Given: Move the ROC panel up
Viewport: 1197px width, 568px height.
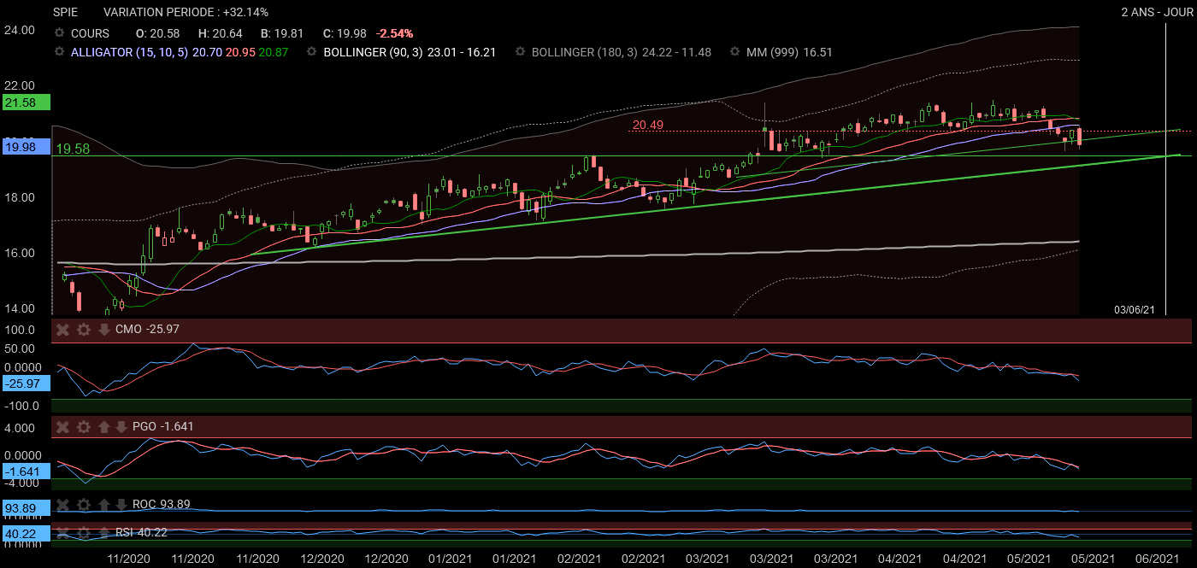Looking at the screenshot, I should tap(104, 504).
